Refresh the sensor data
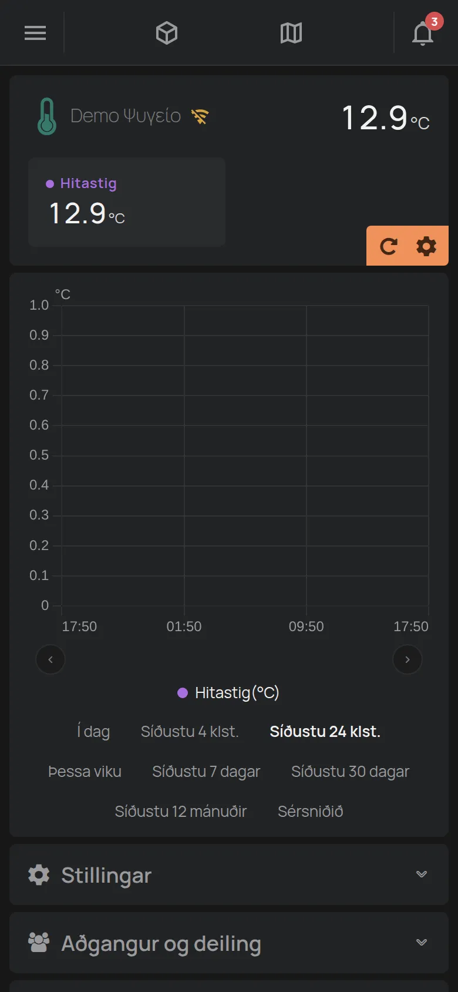Screen dimensions: 458x992 389,246
